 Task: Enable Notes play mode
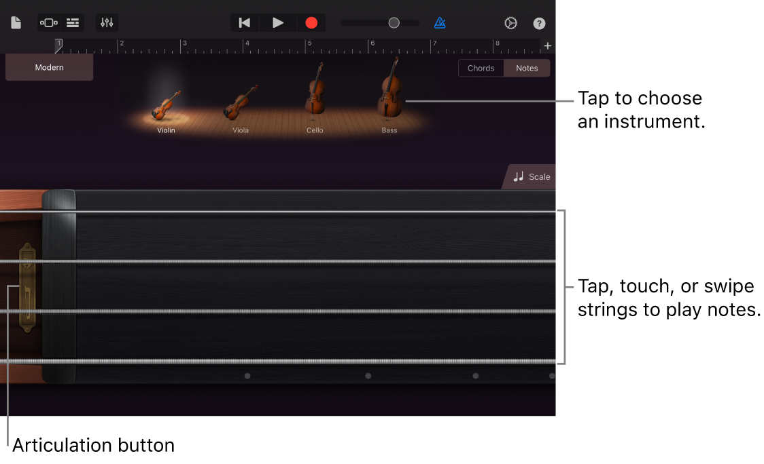527,68
